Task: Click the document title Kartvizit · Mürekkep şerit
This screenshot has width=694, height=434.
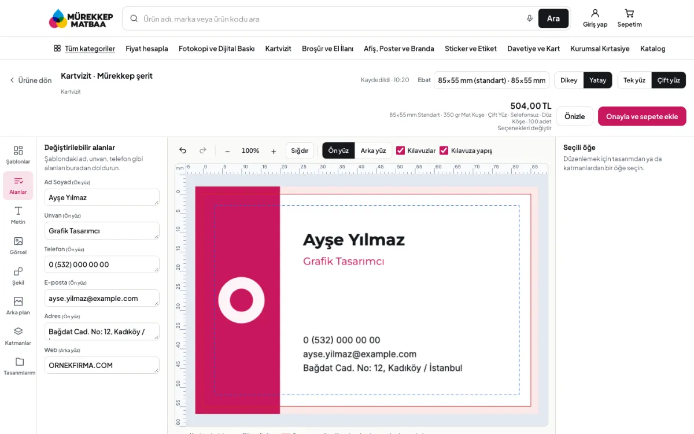Action: (x=107, y=76)
